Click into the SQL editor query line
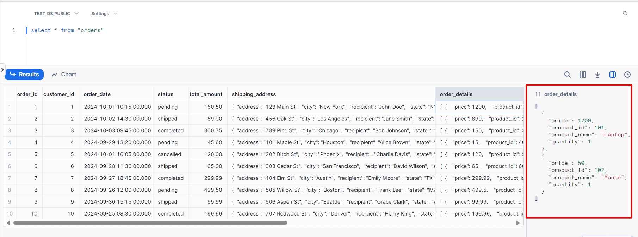The width and height of the screenshot is (638, 237). 67,30
